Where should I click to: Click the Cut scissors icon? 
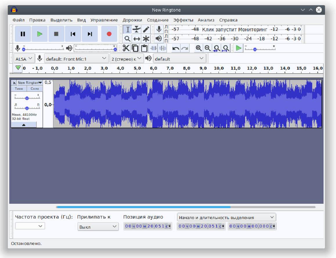tap(126, 48)
